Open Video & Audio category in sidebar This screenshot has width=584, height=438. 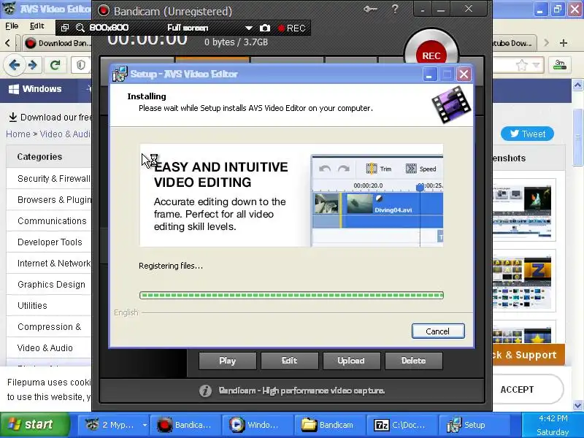click(45, 348)
